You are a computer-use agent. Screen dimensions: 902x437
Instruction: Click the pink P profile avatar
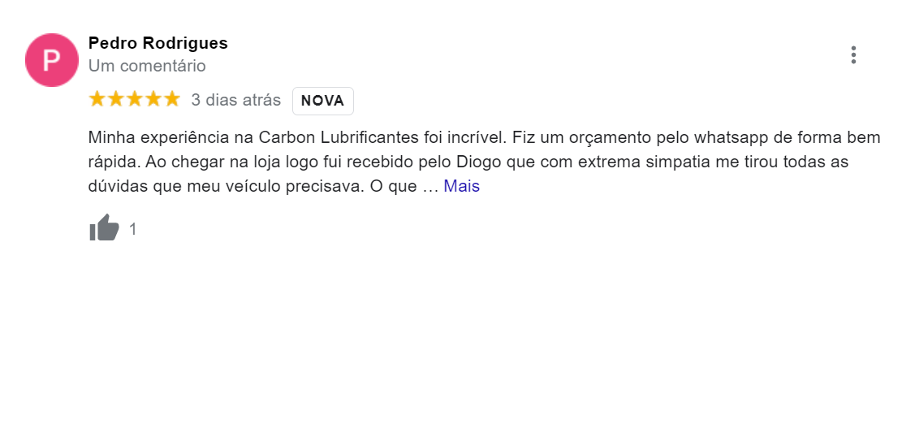point(52,60)
